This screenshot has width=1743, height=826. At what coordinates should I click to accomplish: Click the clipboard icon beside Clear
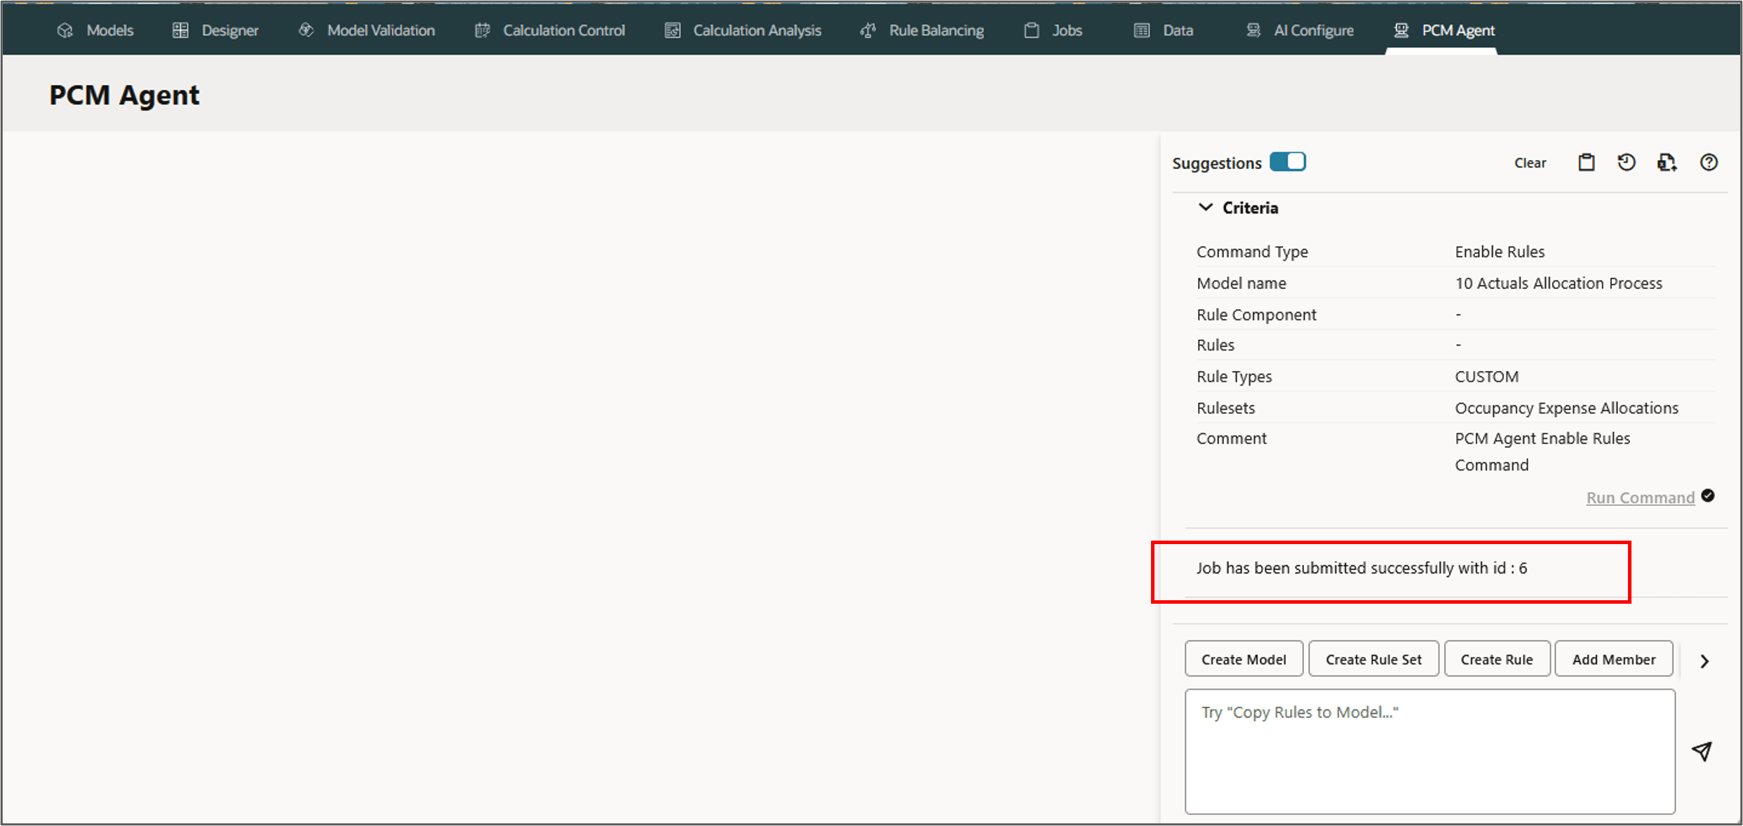pos(1586,163)
